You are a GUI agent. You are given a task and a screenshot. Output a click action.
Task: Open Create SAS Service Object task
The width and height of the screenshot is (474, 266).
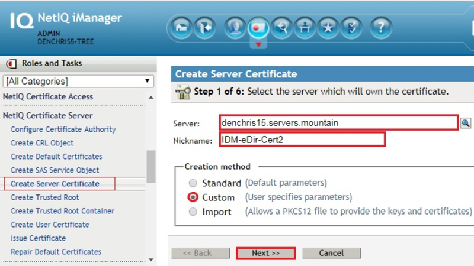coord(55,170)
